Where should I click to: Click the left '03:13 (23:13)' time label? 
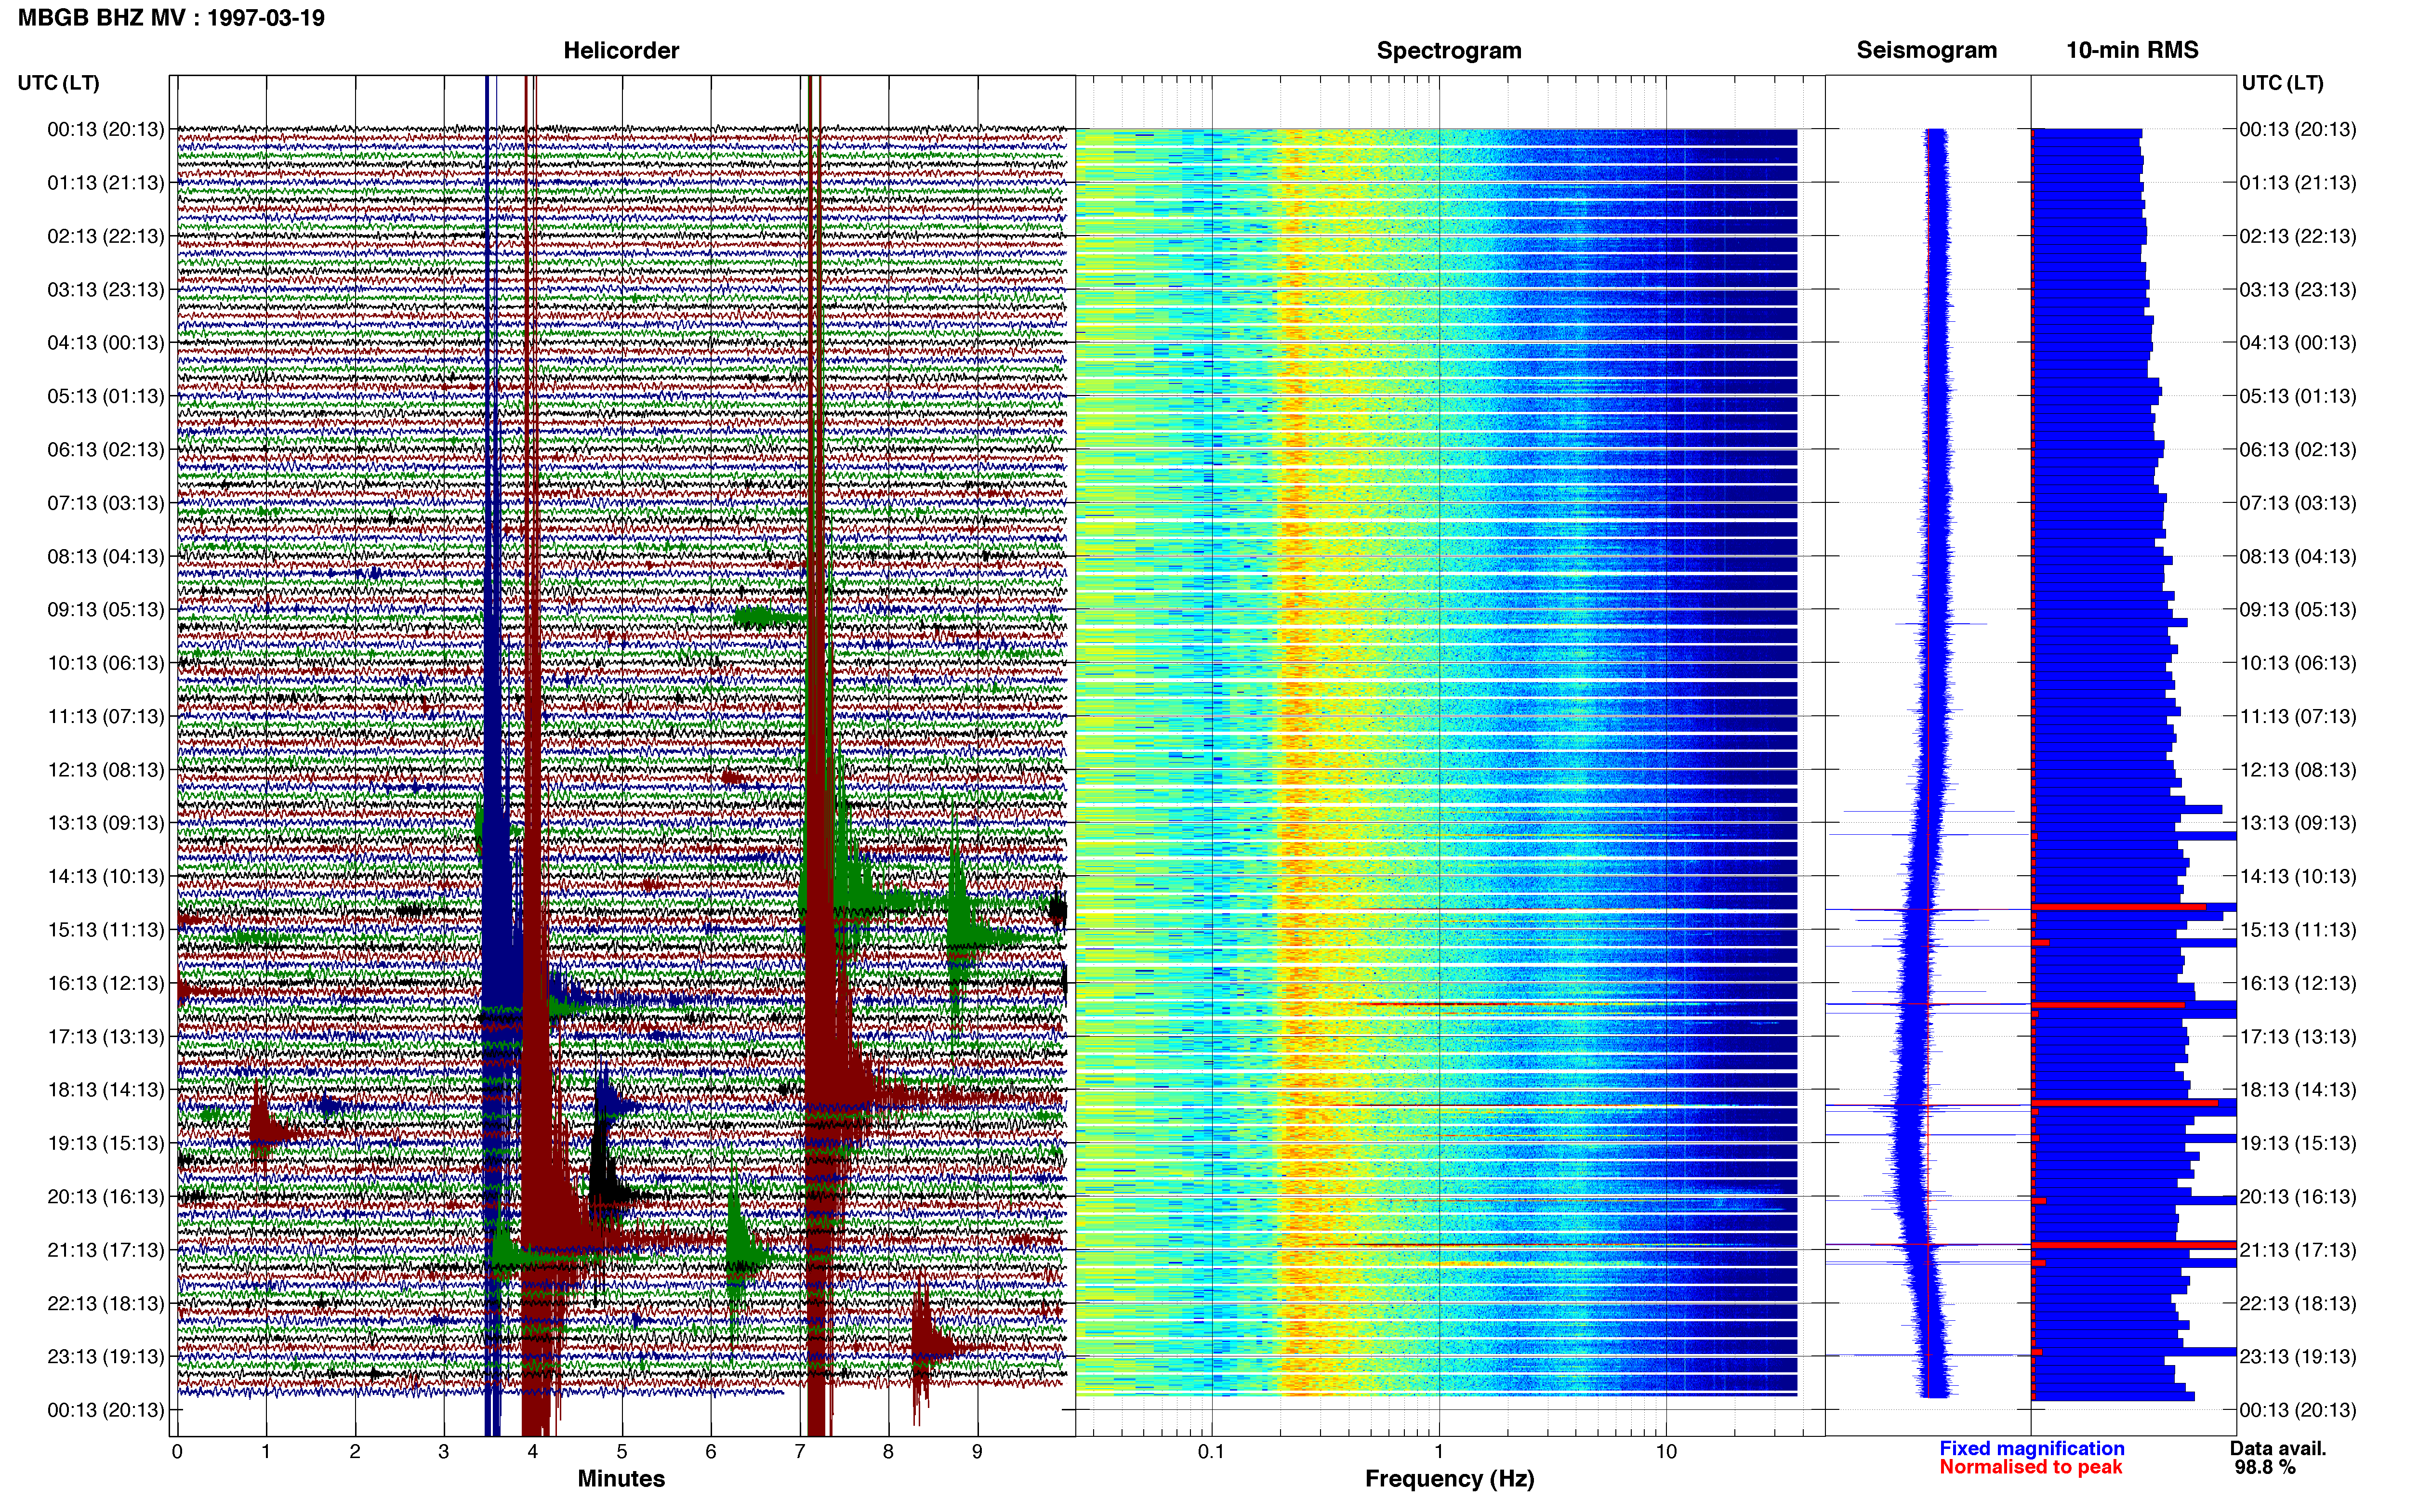pos(106,290)
